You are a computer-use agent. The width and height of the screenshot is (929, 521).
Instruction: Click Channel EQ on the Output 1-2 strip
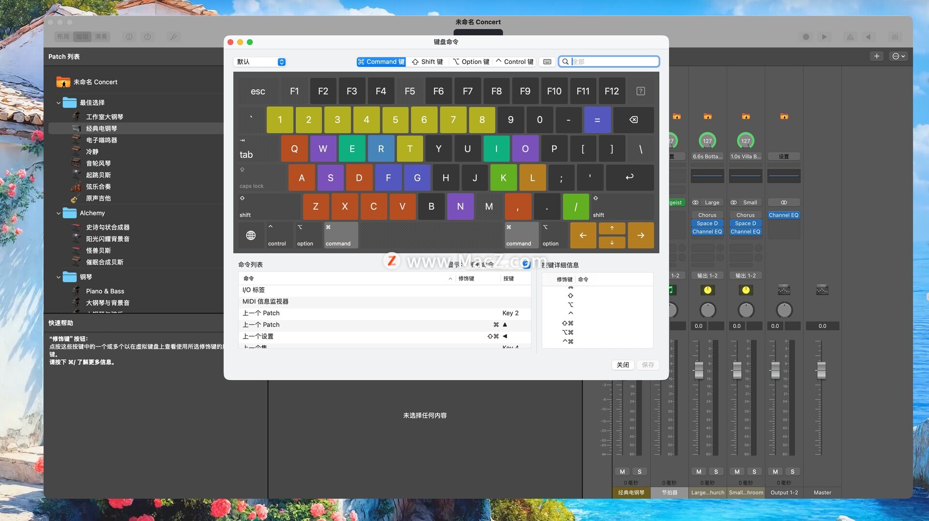[784, 215]
